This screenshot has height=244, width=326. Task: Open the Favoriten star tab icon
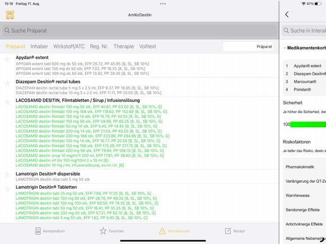tap(103, 231)
